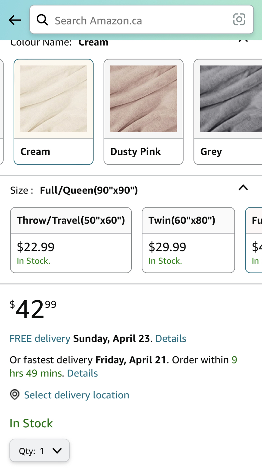Open the camera visual search tool
Screen dimensions: 262x469
(x=239, y=20)
